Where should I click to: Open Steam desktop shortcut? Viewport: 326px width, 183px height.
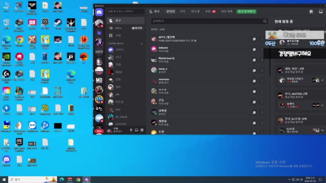58,24
